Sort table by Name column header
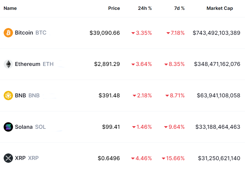Image resolution: width=245 pixels, height=169 pixels. (10, 8)
